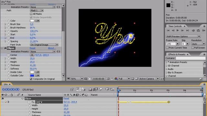Open the Outside Color blue swatch
The width and height of the screenshot is (207, 116).
(32, 75)
